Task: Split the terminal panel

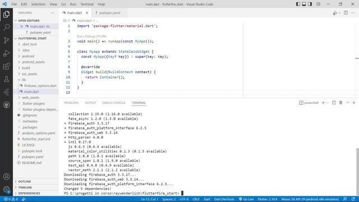Action: 334,103
